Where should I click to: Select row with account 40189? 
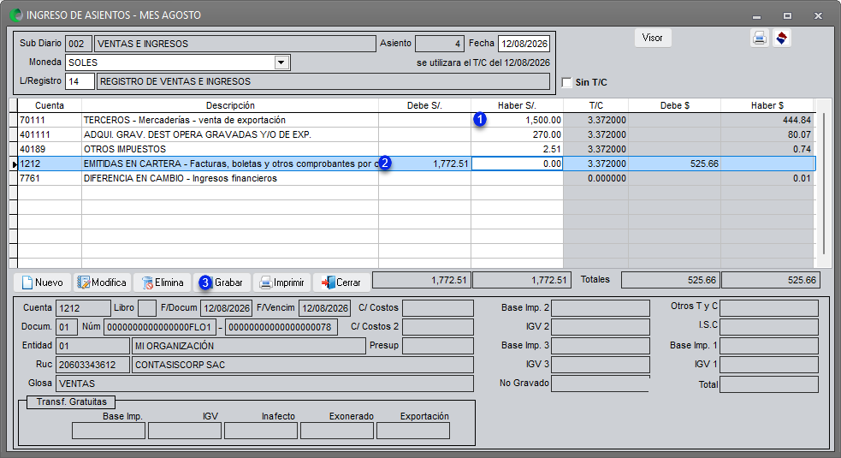(416, 149)
